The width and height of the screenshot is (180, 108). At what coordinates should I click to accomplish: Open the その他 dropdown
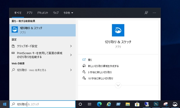[68, 13]
